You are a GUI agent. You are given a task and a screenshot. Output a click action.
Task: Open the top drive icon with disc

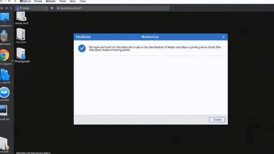point(21,17)
